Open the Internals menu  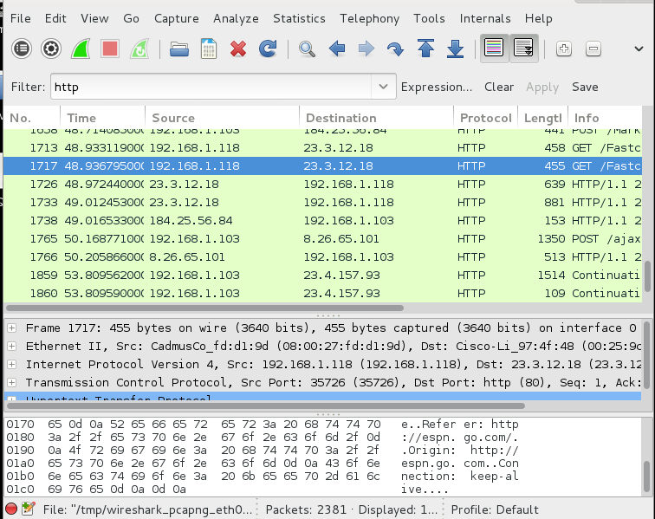click(485, 19)
